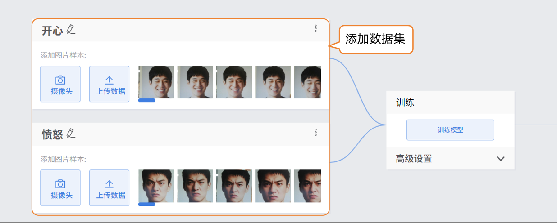557x223 pixels.
Task: Select fourth angry thumbnail in 愤怒
Action: click(273, 186)
